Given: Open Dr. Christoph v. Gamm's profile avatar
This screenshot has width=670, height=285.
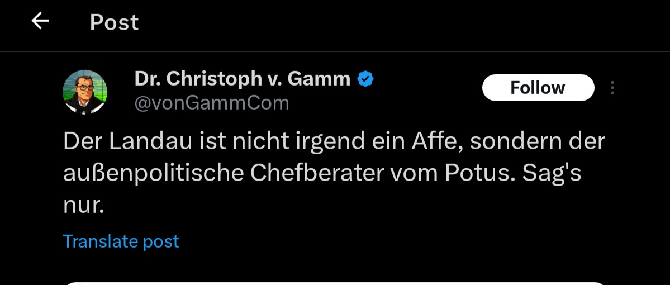Looking at the screenshot, I should [x=85, y=92].
